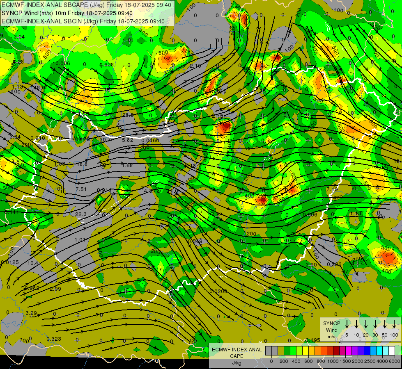Click the m/s unit in wind legend
This screenshot has height=369, width=402.
pyautogui.click(x=331, y=337)
